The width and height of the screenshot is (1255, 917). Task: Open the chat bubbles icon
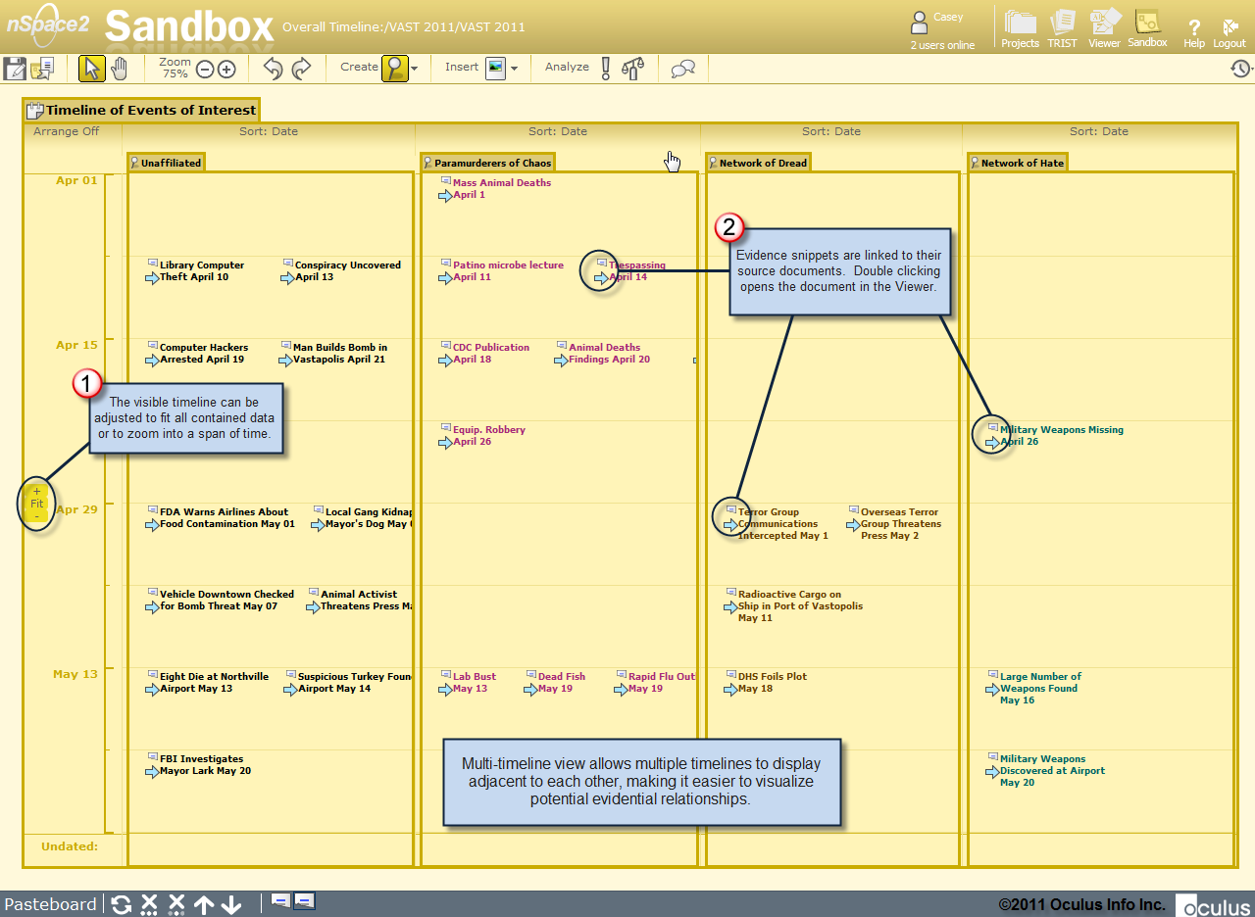point(683,69)
